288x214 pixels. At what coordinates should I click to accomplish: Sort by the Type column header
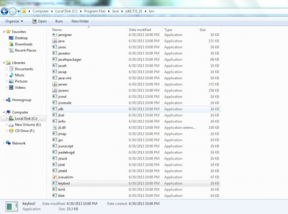(x=168, y=30)
